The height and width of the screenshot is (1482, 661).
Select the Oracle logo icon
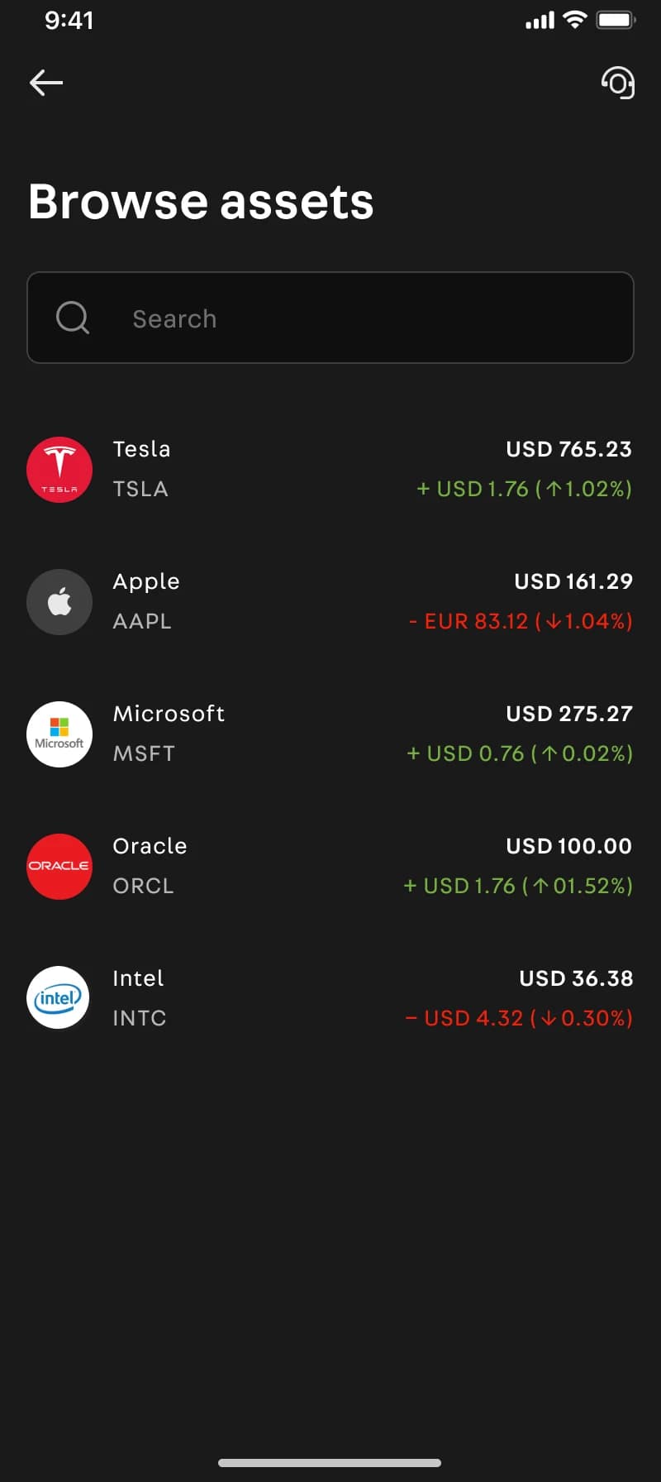tap(59, 867)
